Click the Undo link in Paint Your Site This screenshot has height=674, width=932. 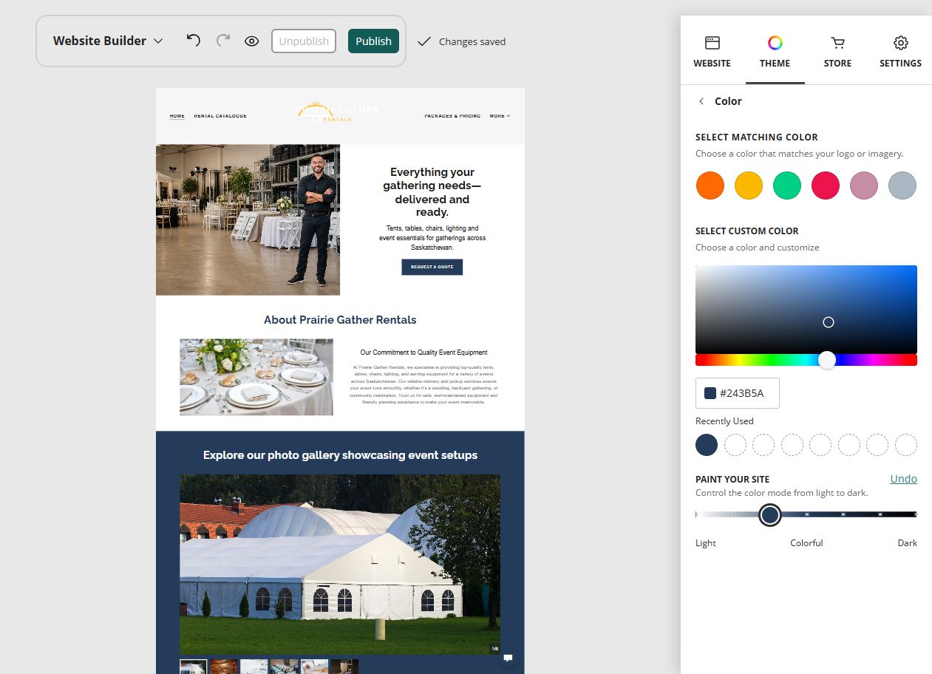[903, 479]
